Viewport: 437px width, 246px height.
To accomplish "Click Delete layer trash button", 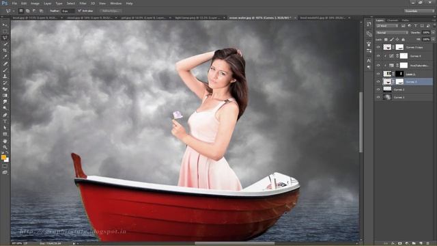I will click(428, 243).
